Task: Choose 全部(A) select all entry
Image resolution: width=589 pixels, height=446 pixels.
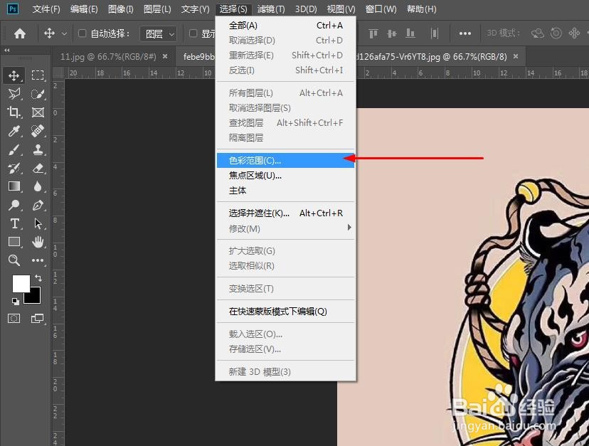Action: (x=285, y=25)
